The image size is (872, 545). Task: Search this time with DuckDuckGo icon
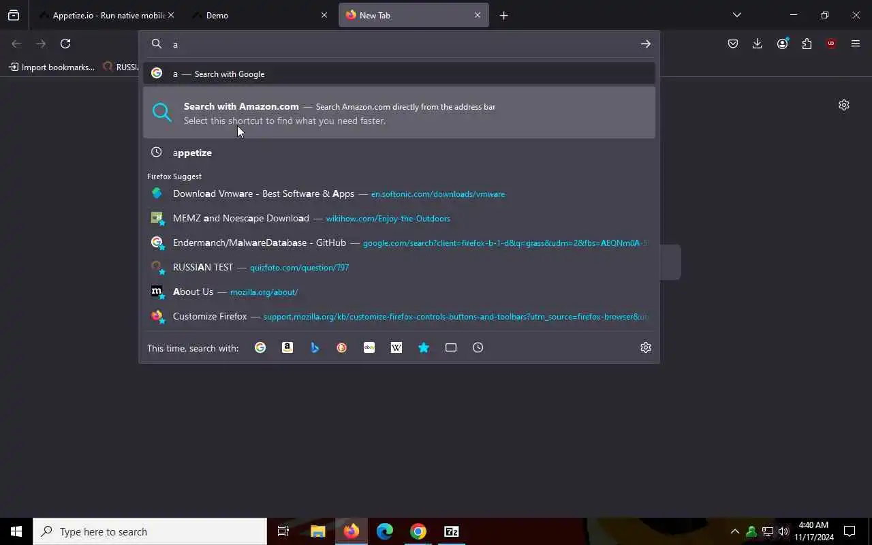tap(342, 347)
